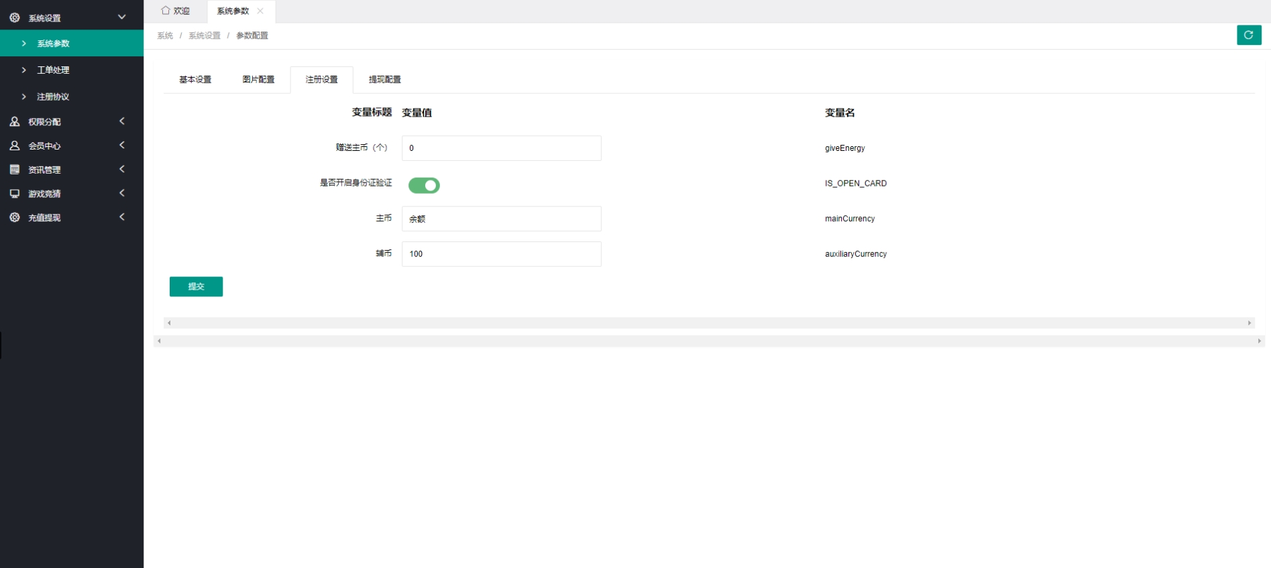Viewport: 1271px width, 568px height.
Task: Switch to the 基本设置 tab
Action: pos(195,79)
